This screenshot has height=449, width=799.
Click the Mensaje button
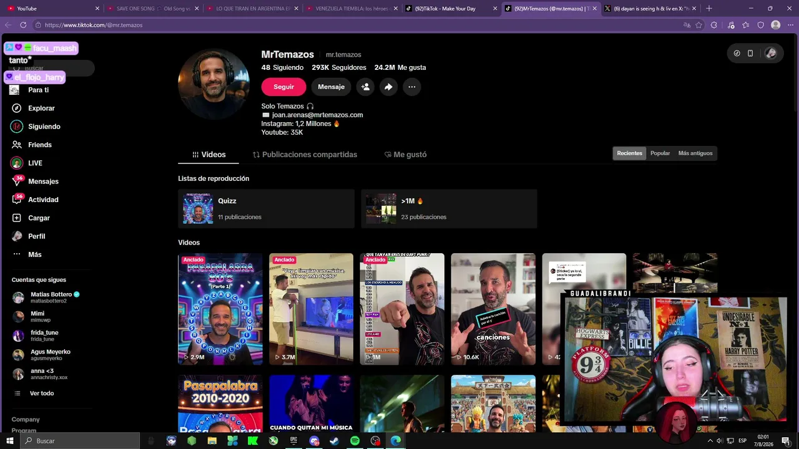tap(331, 87)
